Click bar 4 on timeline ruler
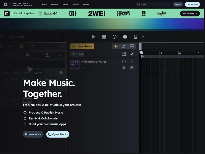Screen dimensions: 205x154 199,53
